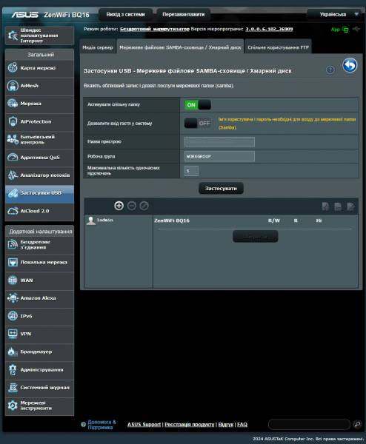Open Мережеві інструменти page

click(39, 406)
